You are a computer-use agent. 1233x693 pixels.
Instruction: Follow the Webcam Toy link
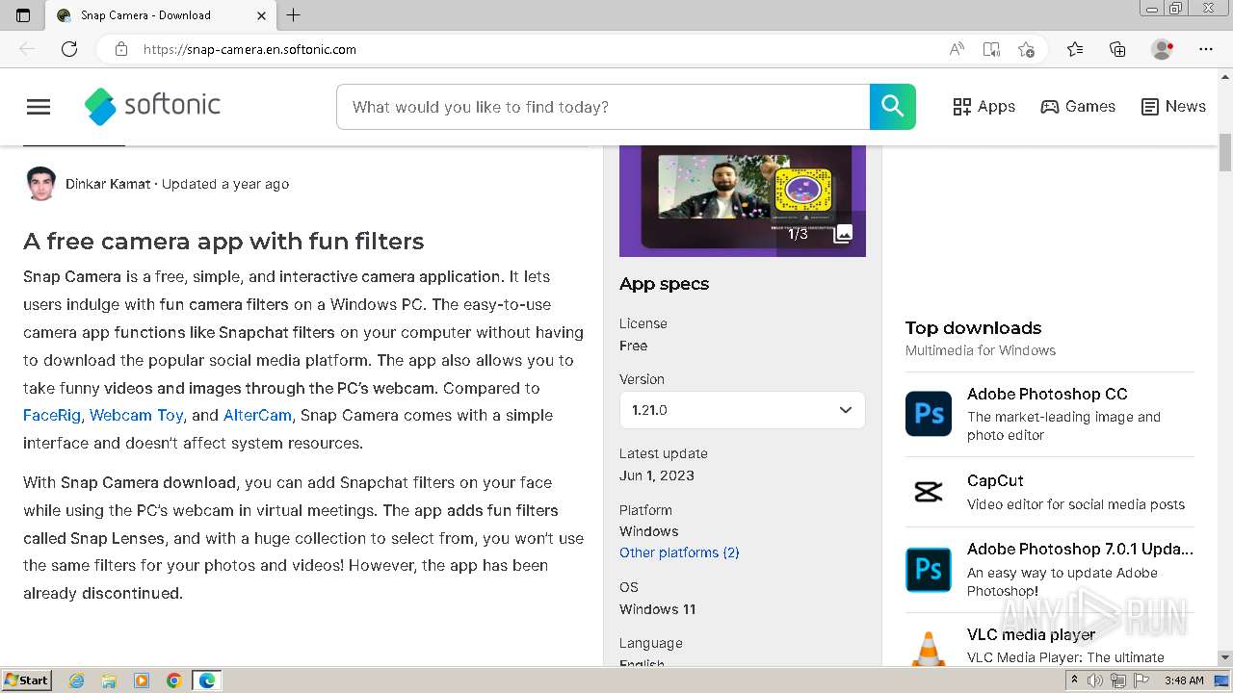pyautogui.click(x=136, y=415)
